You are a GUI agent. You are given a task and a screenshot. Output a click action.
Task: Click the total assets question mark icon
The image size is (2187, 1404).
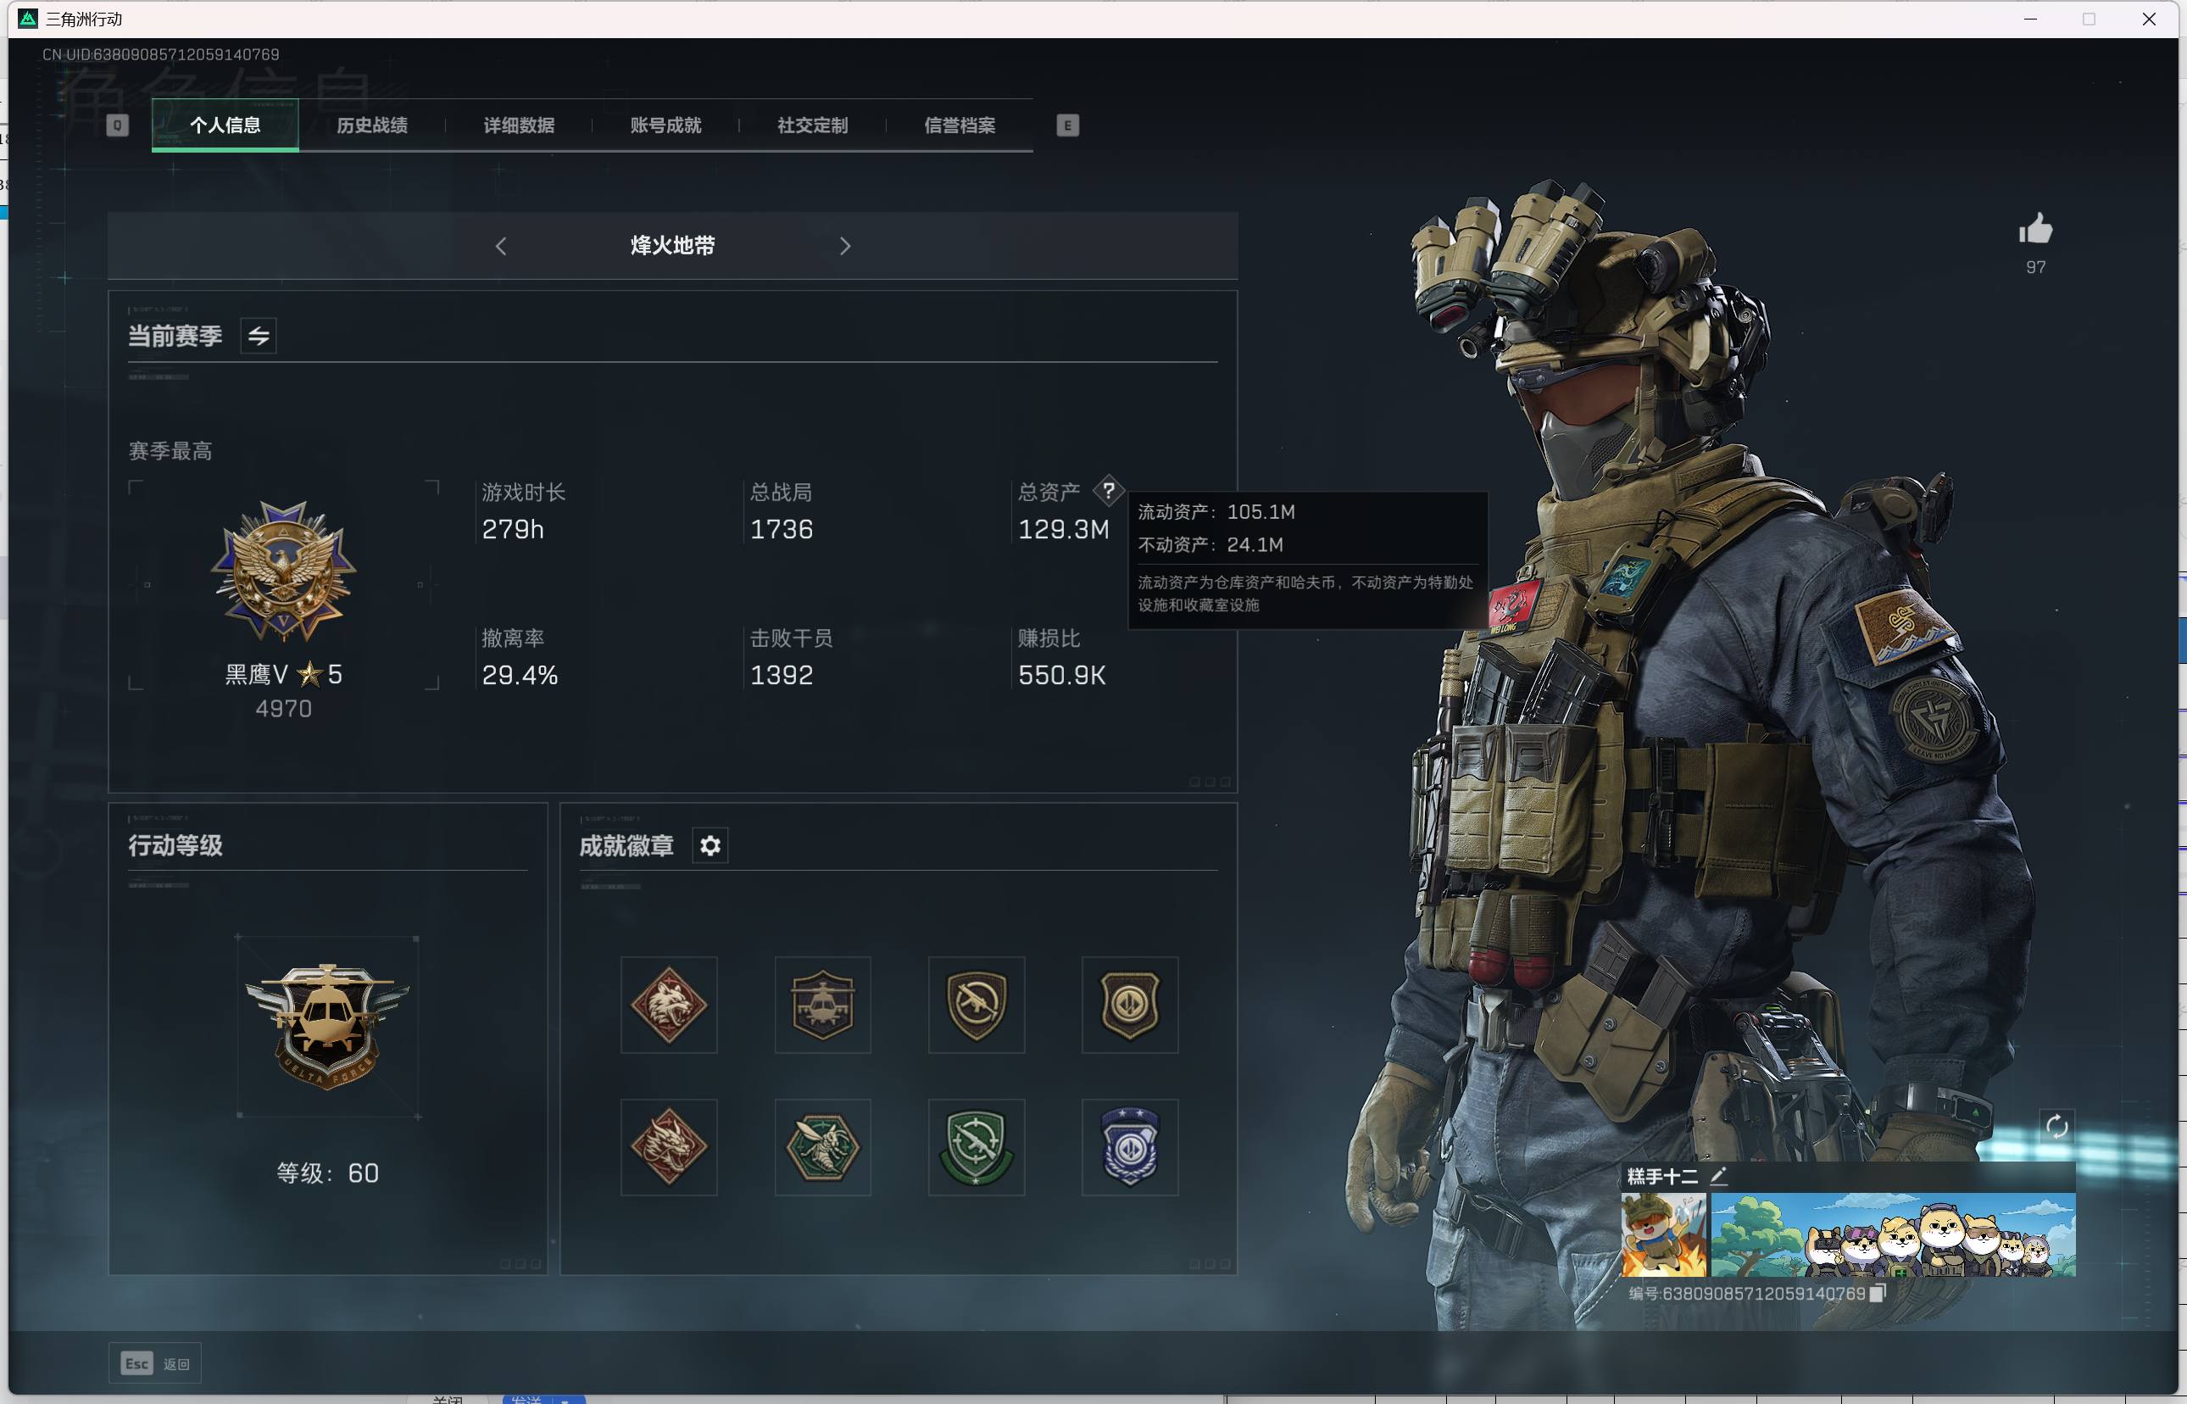[x=1108, y=492]
